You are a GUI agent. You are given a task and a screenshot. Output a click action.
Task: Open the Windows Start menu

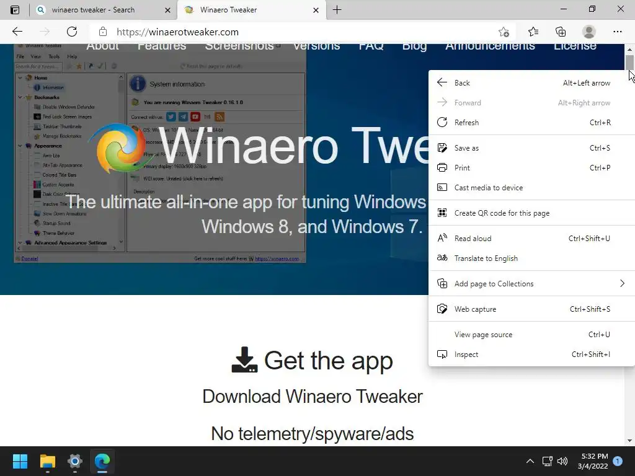tap(20, 461)
